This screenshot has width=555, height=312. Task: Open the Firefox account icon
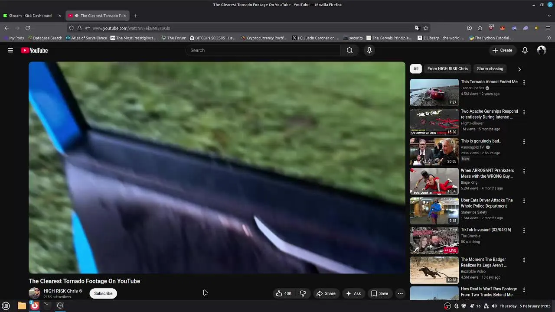point(469,28)
